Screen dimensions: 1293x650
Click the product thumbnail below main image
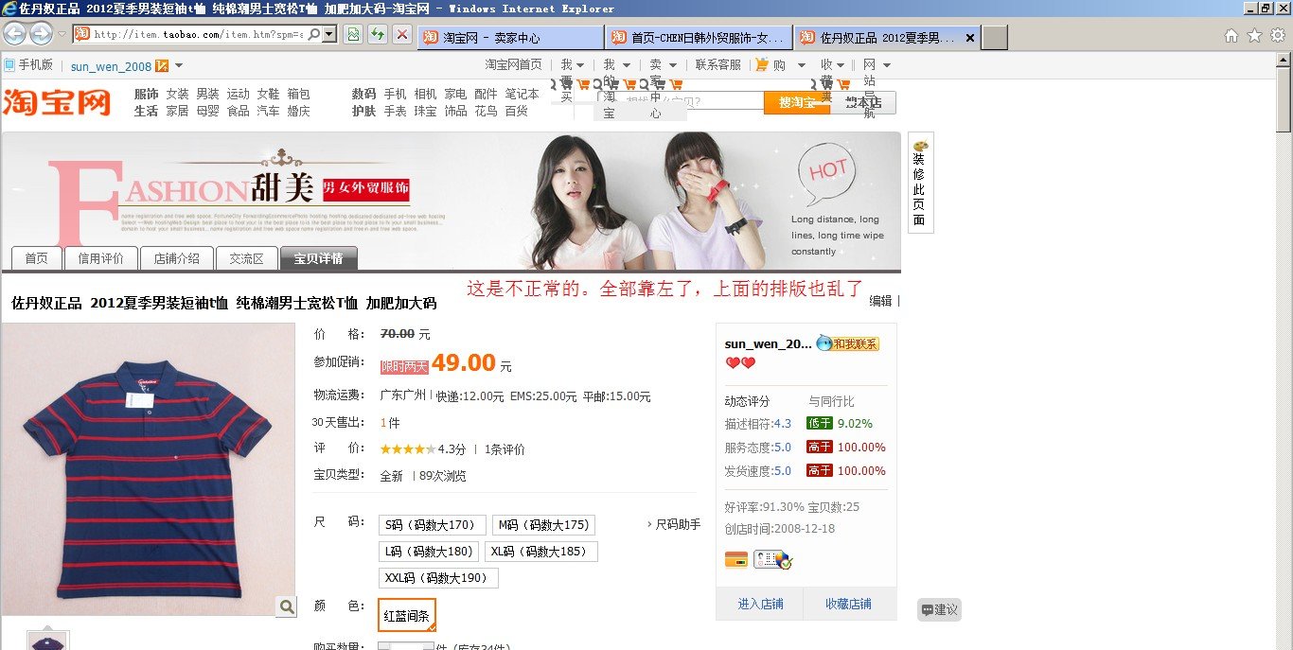coord(48,641)
